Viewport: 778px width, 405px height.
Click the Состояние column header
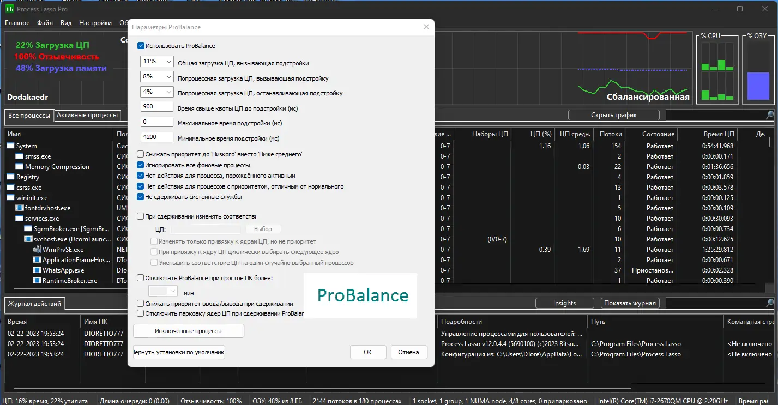point(658,134)
